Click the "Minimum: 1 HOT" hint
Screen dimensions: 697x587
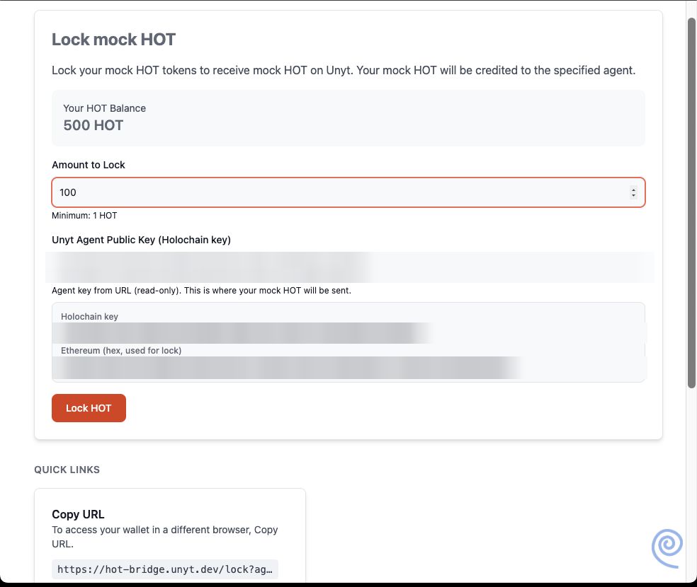pyautogui.click(x=84, y=216)
